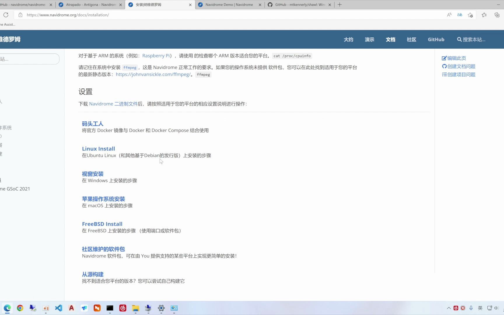Screen dimensions: 504x315
Task: Click the 编辑此页 edit-page pencil icon
Action: 444,58
